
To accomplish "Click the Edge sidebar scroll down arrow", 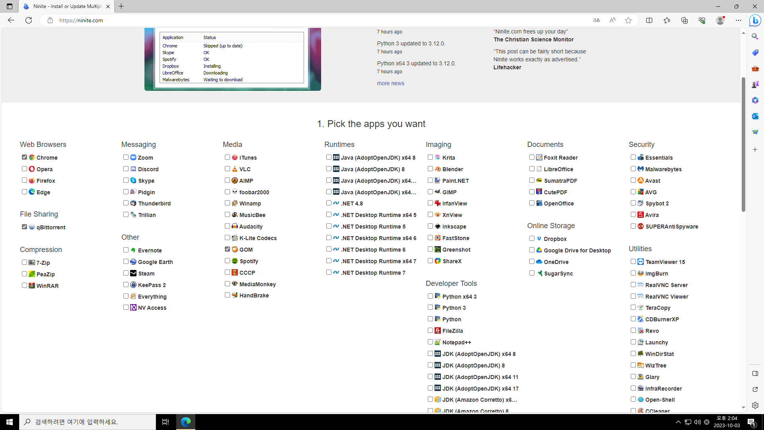I will tap(743, 408).
